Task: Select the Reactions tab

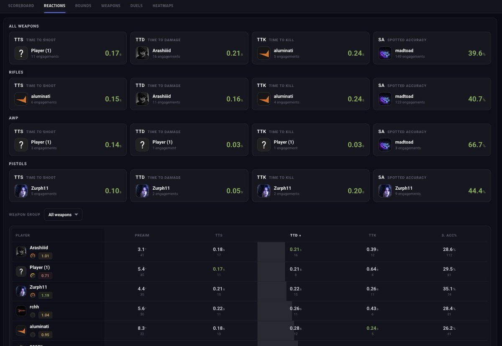Action: (x=54, y=6)
